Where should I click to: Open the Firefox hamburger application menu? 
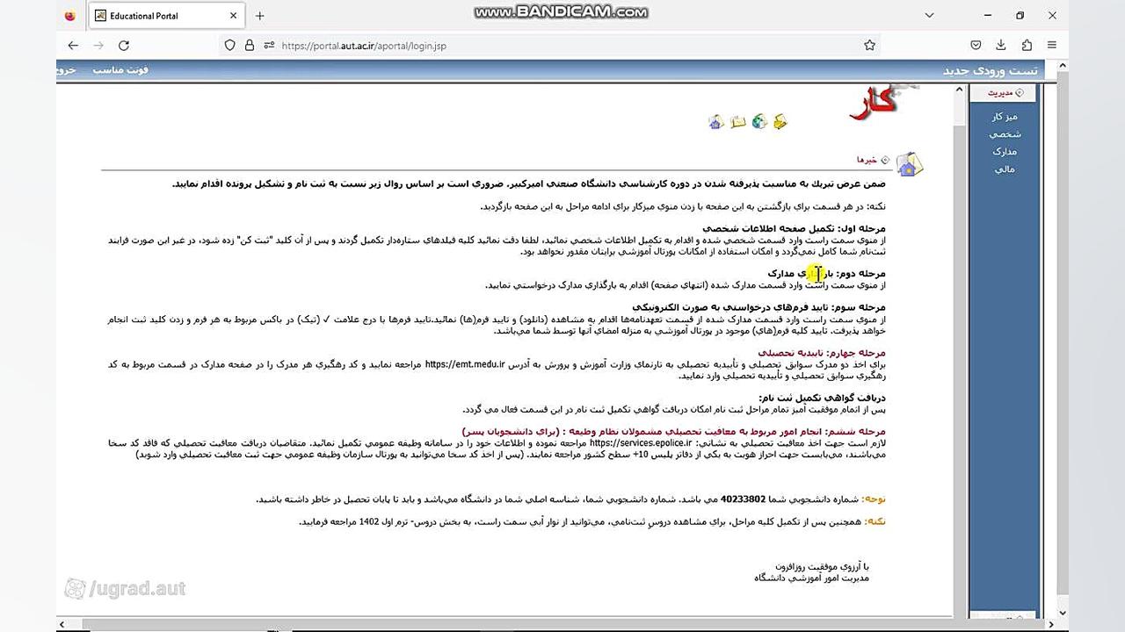1052,46
